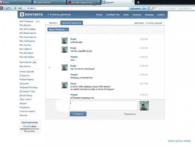This screenshot has height=146, width=195.
Task: Click ред. next to Моя Страница
Action: tap(38, 21)
